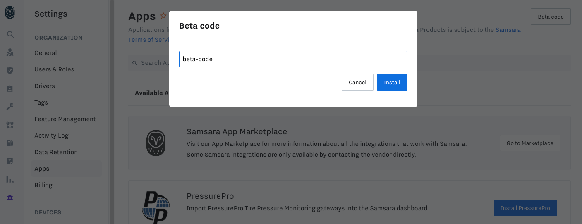Open the reports bar chart sidebar icon
Viewport: 582px width, 224px height.
point(10,179)
